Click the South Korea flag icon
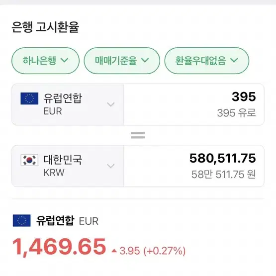276x276 pixels. pyautogui.click(x=29, y=160)
